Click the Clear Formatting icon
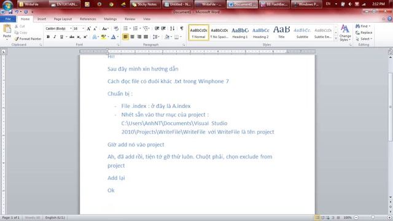 click(x=116, y=29)
